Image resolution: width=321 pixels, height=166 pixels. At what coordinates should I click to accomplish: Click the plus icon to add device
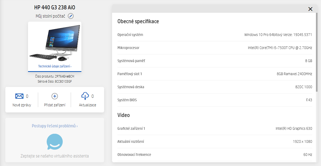coord(54,96)
